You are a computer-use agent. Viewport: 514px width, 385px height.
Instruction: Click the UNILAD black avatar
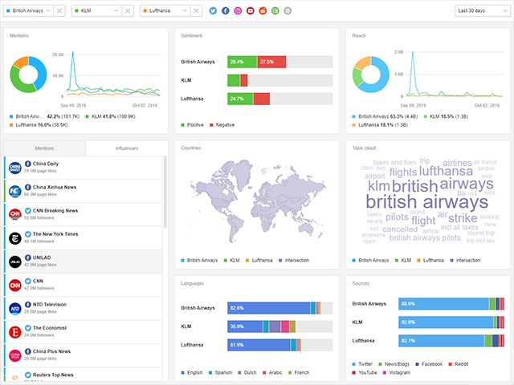15,262
